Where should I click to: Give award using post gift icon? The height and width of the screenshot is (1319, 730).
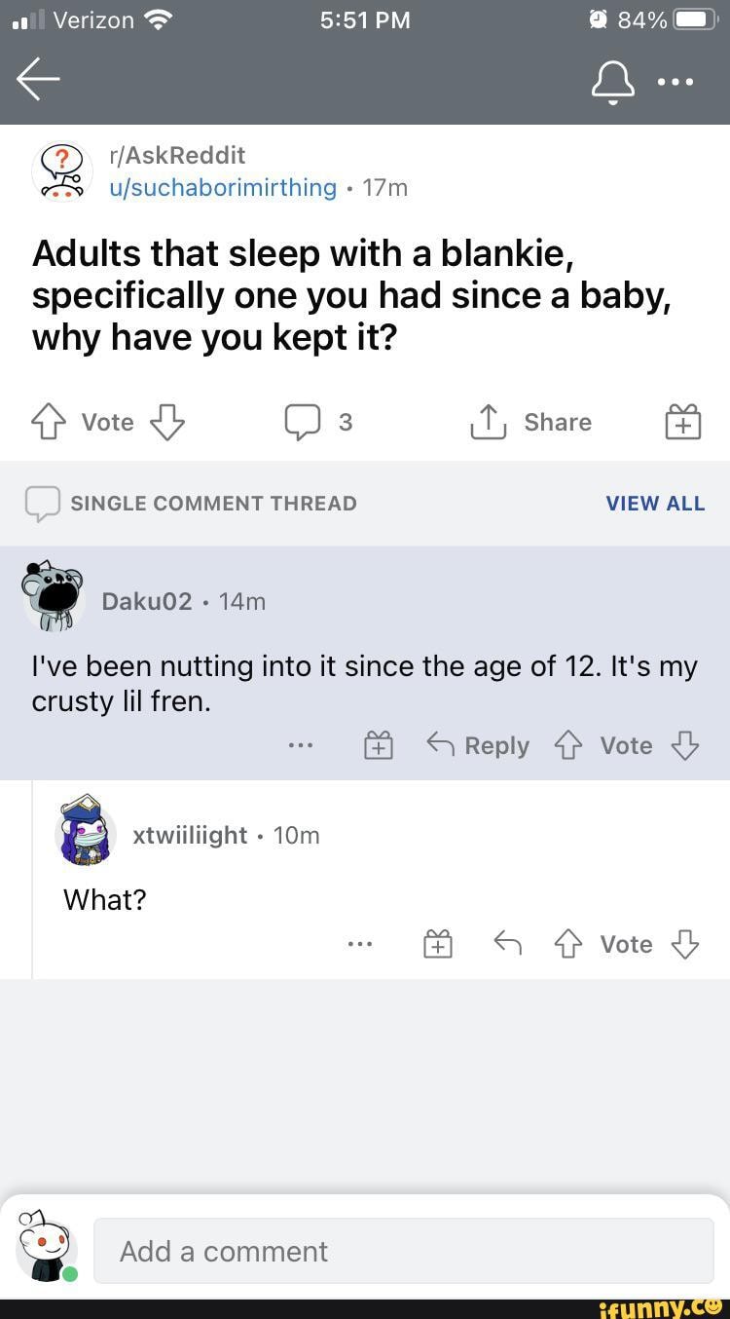click(x=683, y=423)
